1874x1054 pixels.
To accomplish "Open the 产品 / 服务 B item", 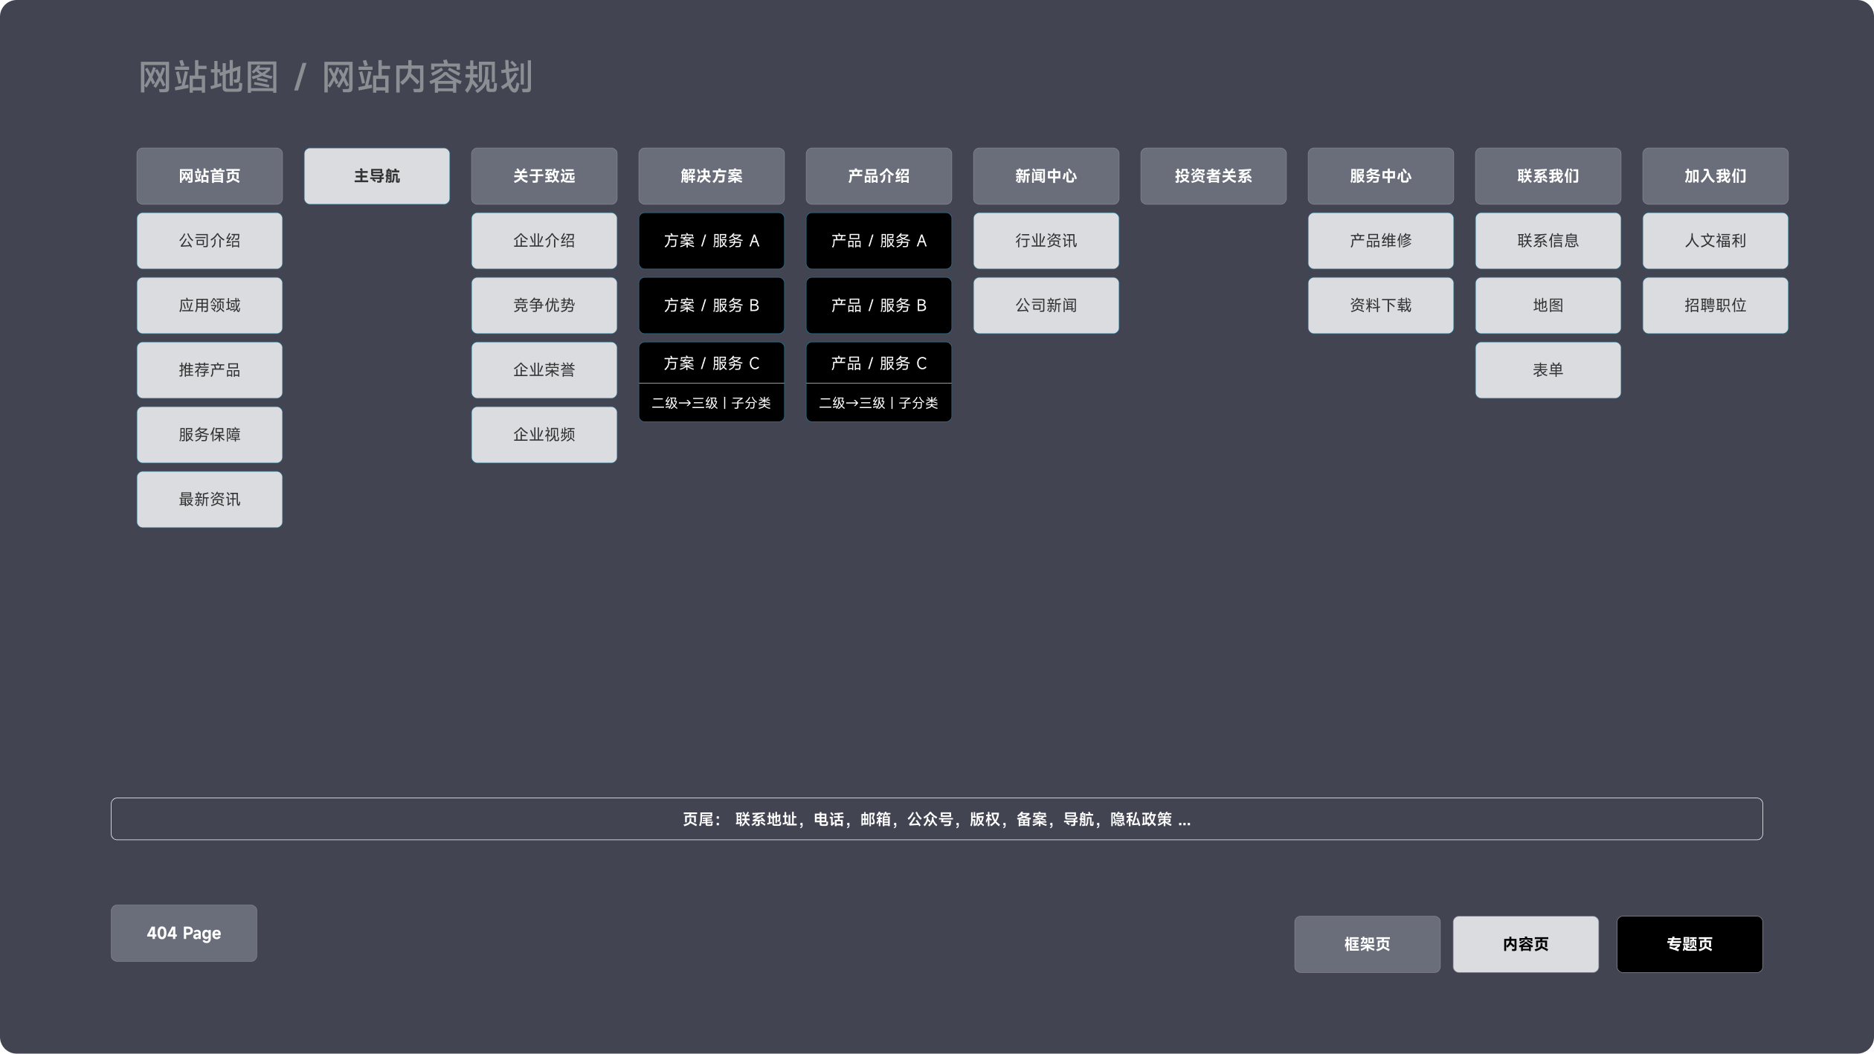I will pyautogui.click(x=878, y=305).
